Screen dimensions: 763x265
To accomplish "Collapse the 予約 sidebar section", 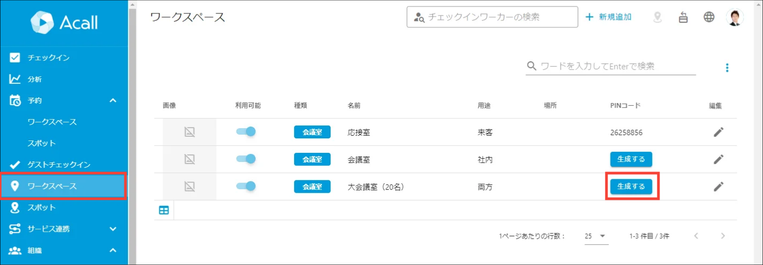I will pos(113,100).
